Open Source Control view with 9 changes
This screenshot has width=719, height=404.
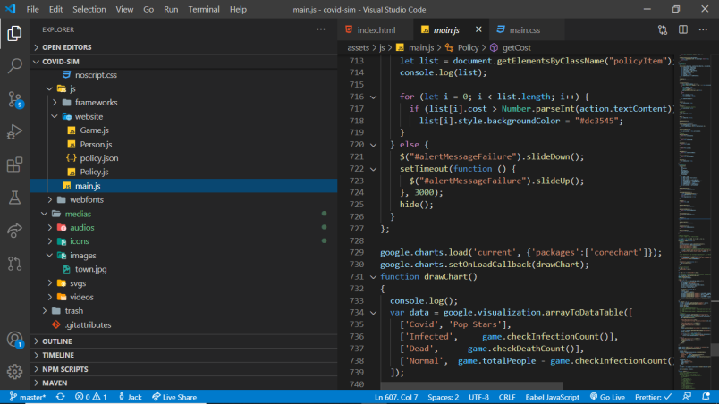tap(14, 99)
